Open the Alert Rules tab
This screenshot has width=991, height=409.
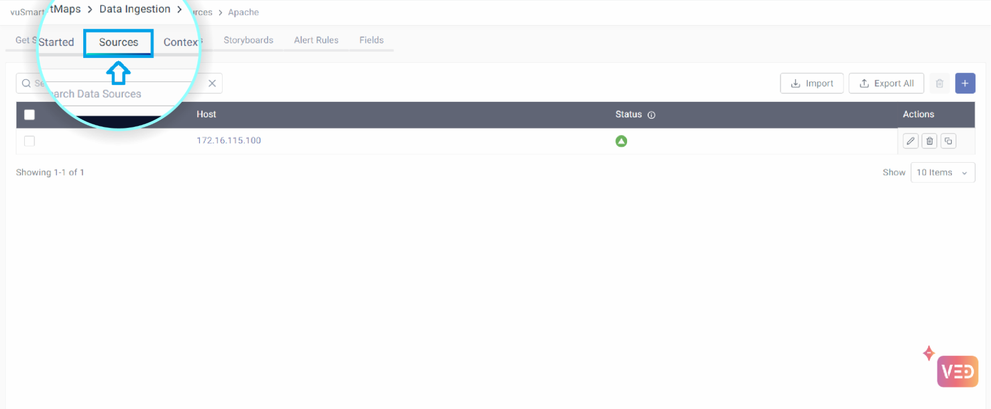pyautogui.click(x=316, y=40)
